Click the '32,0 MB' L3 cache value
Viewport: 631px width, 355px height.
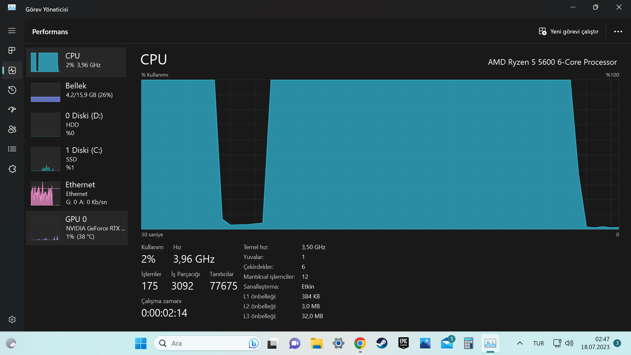(312, 316)
